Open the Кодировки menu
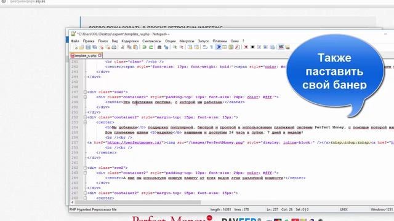The height and width of the screenshot is (221, 394). pyautogui.click(x=130, y=41)
